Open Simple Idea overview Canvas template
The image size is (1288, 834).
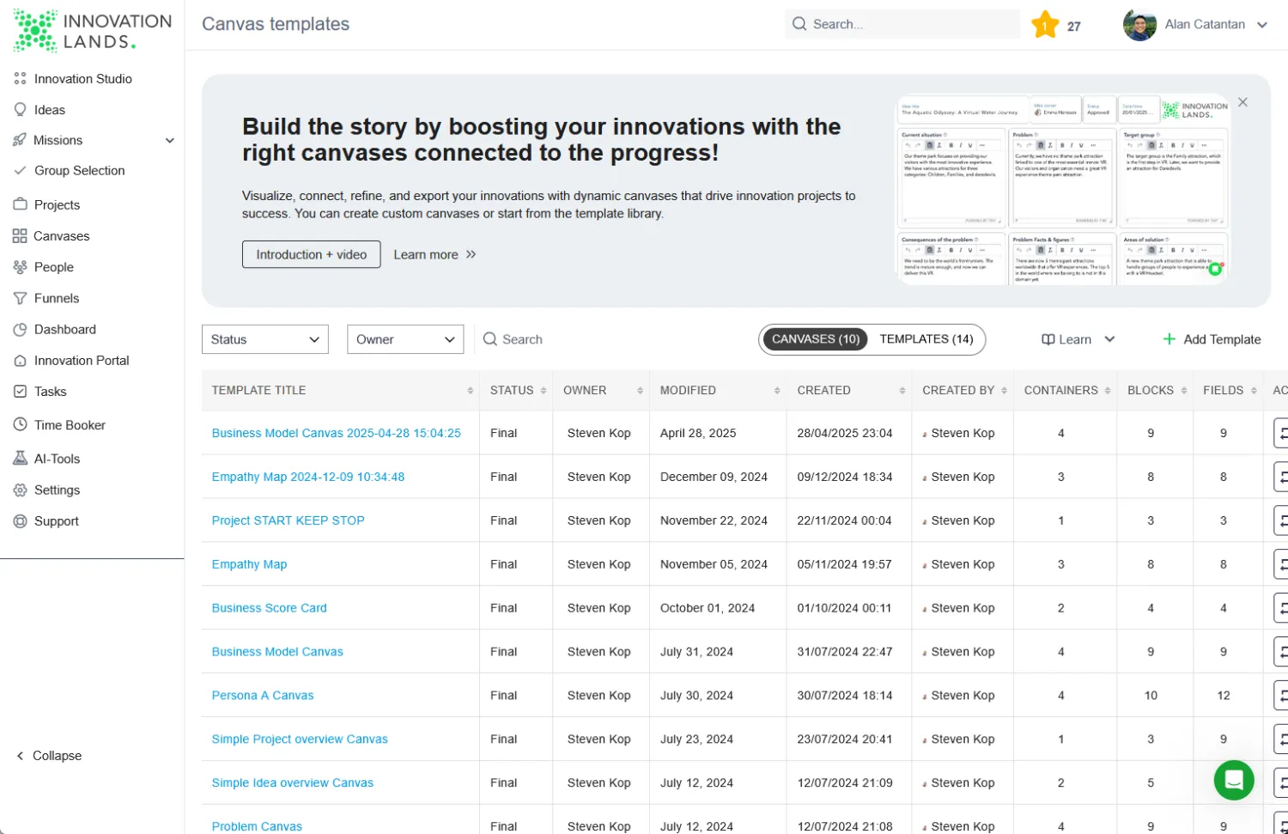click(x=293, y=783)
